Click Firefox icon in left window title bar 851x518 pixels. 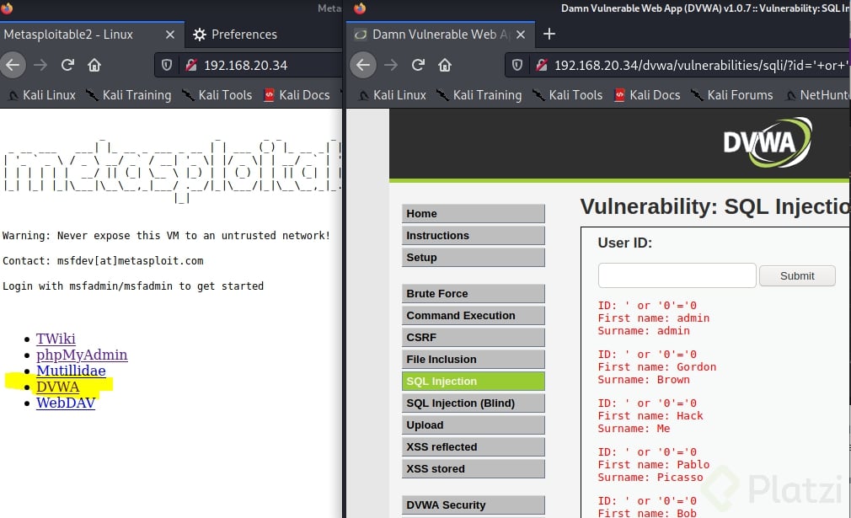(7, 8)
